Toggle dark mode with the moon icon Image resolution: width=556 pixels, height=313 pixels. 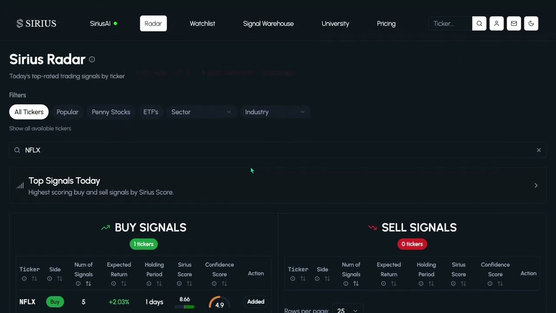click(x=531, y=23)
